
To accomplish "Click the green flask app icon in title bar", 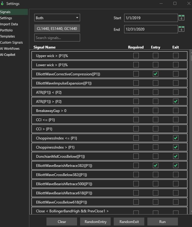I will pyautogui.click(x=2, y=3).
